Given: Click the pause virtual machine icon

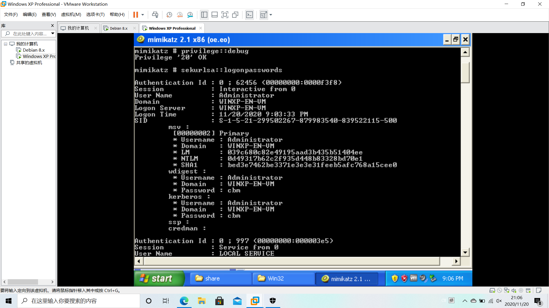Looking at the screenshot, I should pyautogui.click(x=136, y=15).
